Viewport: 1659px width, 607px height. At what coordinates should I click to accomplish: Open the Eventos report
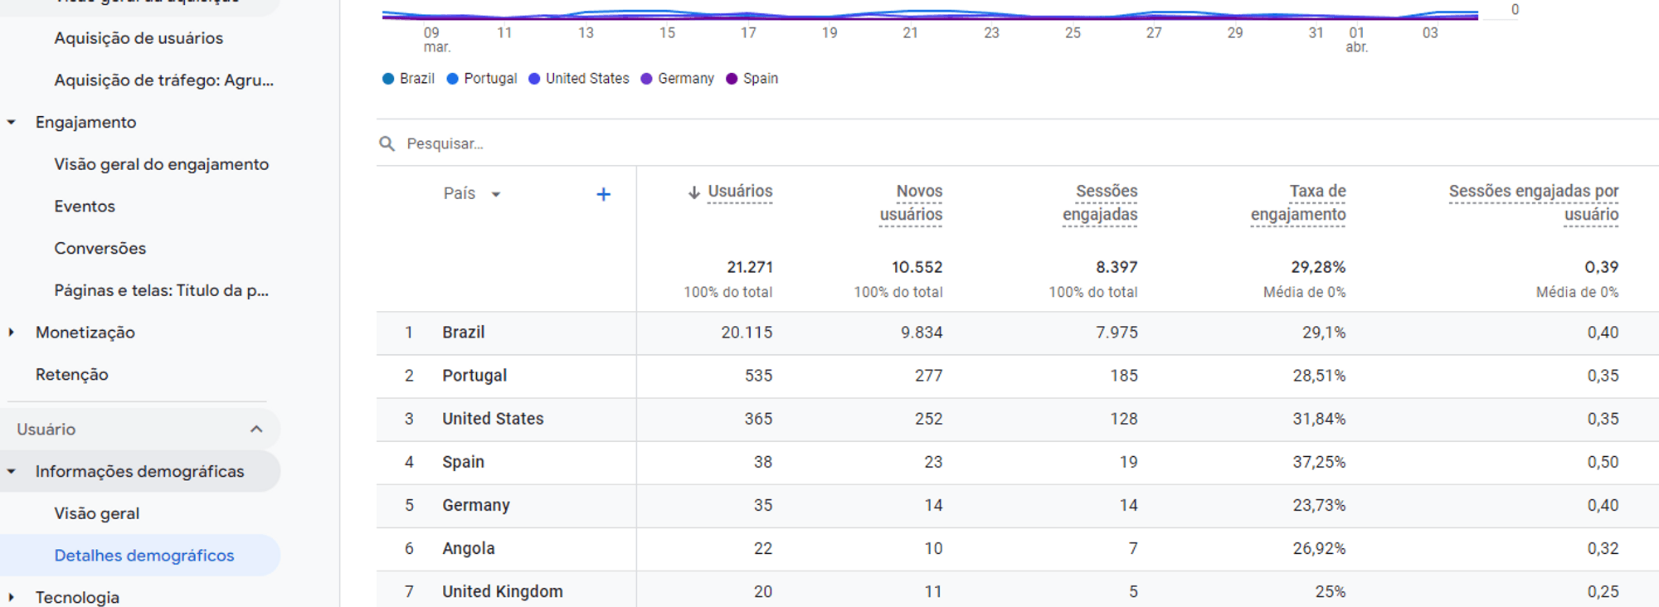tap(85, 206)
